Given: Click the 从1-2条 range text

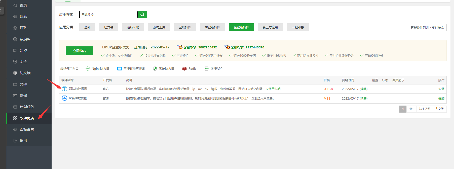Looking at the screenshot, I should (x=425, y=109).
